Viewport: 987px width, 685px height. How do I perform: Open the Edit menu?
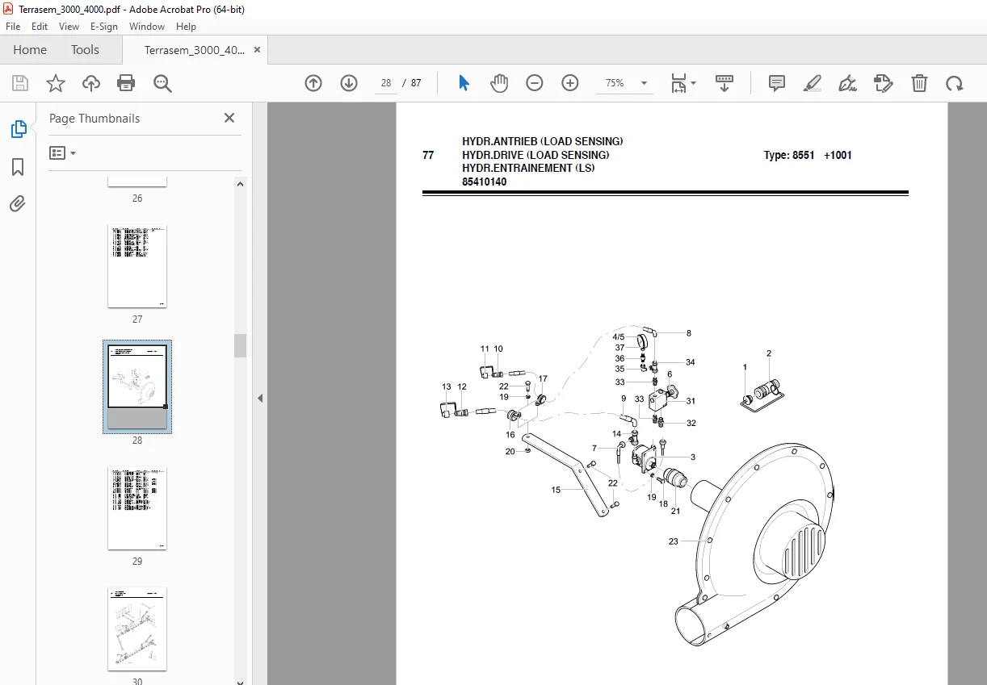pyautogui.click(x=40, y=27)
